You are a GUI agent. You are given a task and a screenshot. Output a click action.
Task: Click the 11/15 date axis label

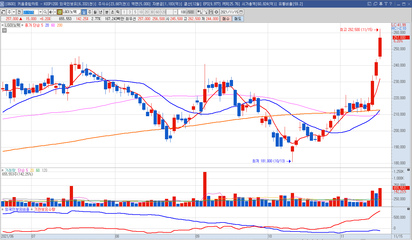398,236
